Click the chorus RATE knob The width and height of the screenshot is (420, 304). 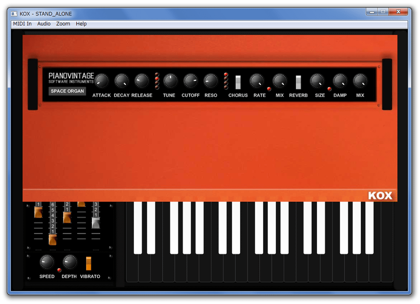pyautogui.click(x=257, y=81)
